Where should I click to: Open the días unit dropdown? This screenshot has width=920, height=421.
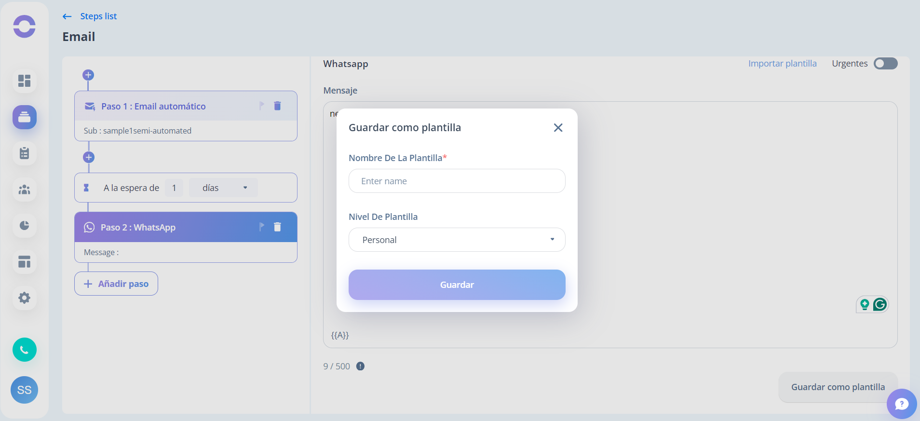click(223, 188)
